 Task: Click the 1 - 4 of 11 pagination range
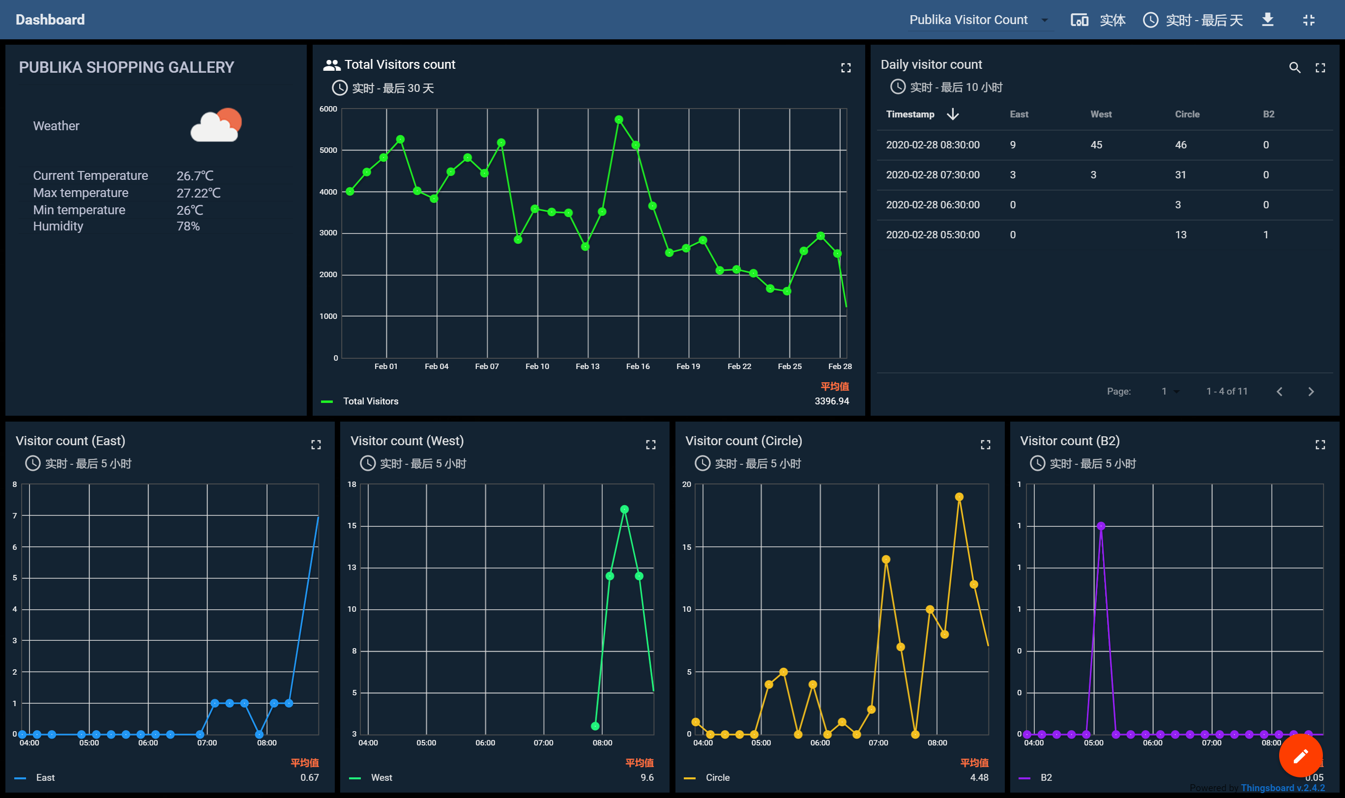(x=1226, y=392)
